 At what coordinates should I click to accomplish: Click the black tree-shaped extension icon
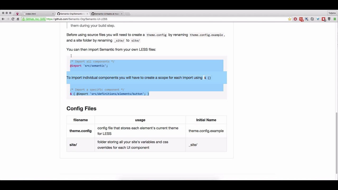point(329,19)
